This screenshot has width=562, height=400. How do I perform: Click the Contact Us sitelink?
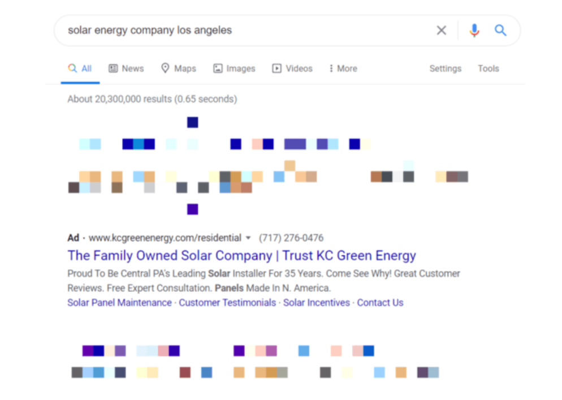click(x=380, y=303)
